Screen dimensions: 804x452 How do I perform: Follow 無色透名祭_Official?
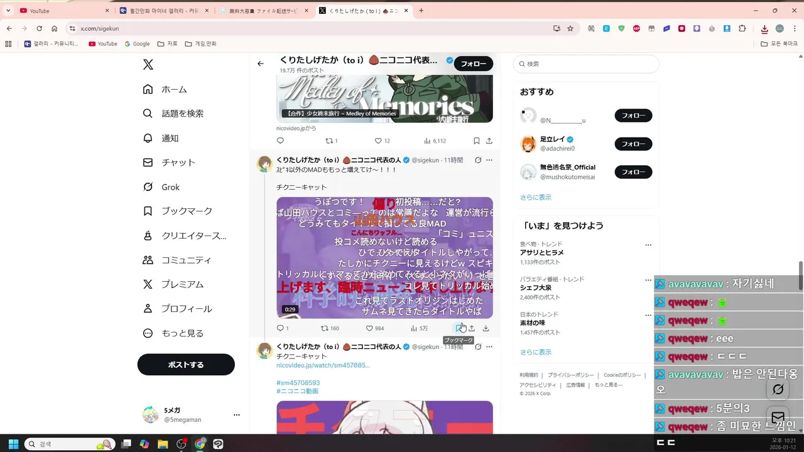click(633, 171)
